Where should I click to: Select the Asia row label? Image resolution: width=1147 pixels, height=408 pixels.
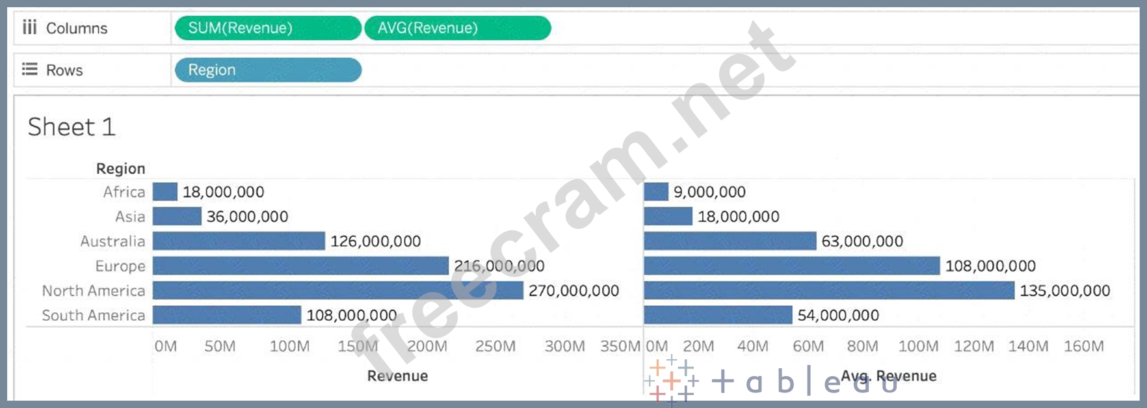[x=130, y=217]
